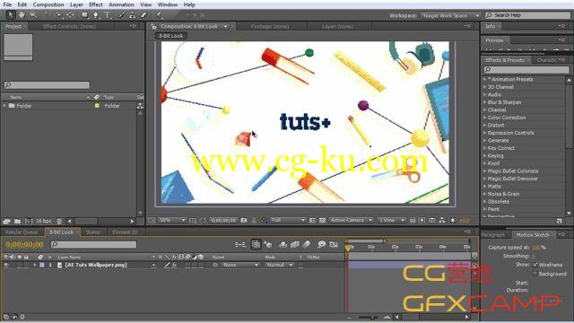Open the Workspace dropdown menu
Viewport: 574px width, 323px height.
pos(450,15)
